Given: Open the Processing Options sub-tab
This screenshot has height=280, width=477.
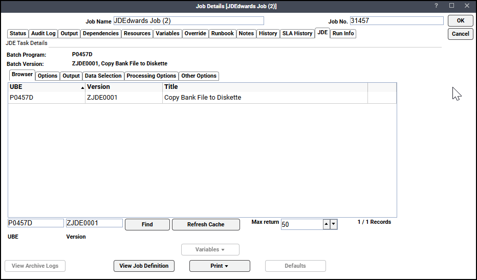Looking at the screenshot, I should (151, 76).
